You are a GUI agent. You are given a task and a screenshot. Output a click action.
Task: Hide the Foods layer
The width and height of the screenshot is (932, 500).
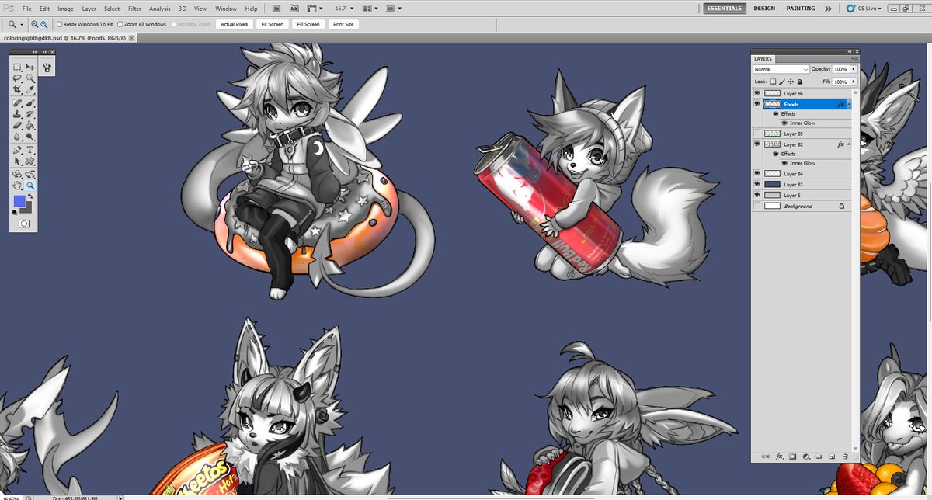coord(757,104)
